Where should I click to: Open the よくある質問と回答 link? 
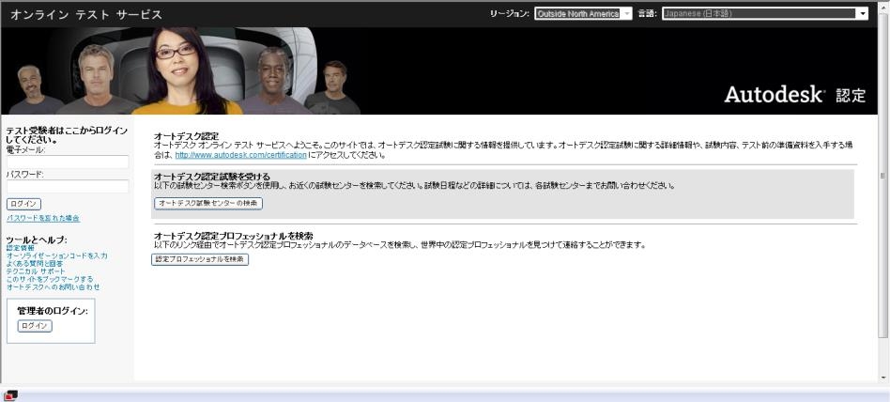pos(35,264)
